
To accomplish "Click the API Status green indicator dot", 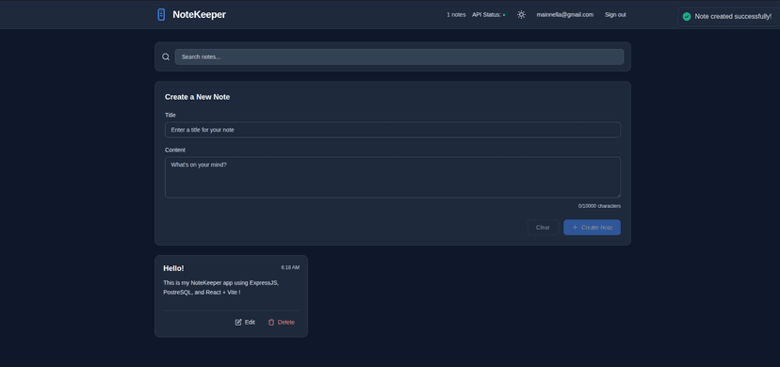I will (504, 15).
